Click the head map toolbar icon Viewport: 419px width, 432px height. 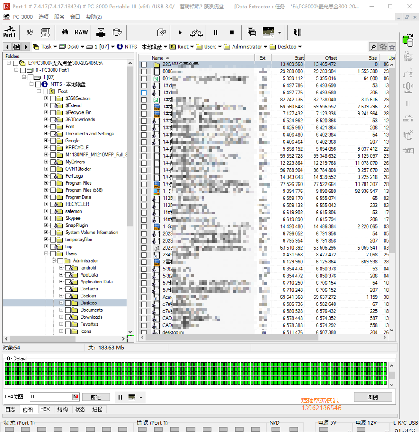(196, 33)
